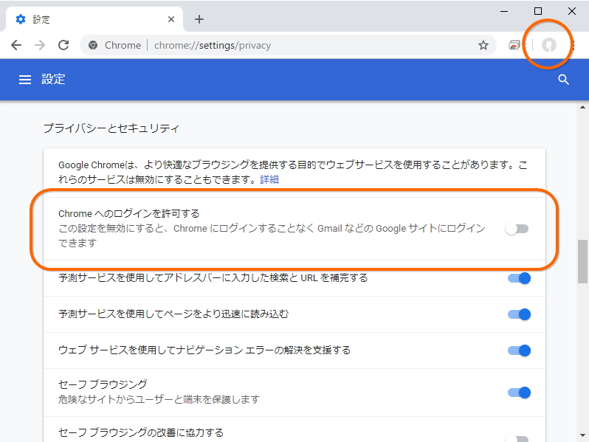
Task: Click the forward navigation arrow
Action: 39,45
